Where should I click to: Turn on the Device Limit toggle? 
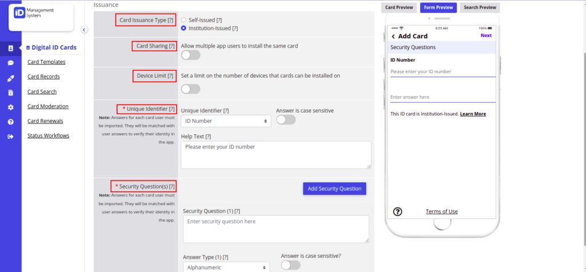191,89
